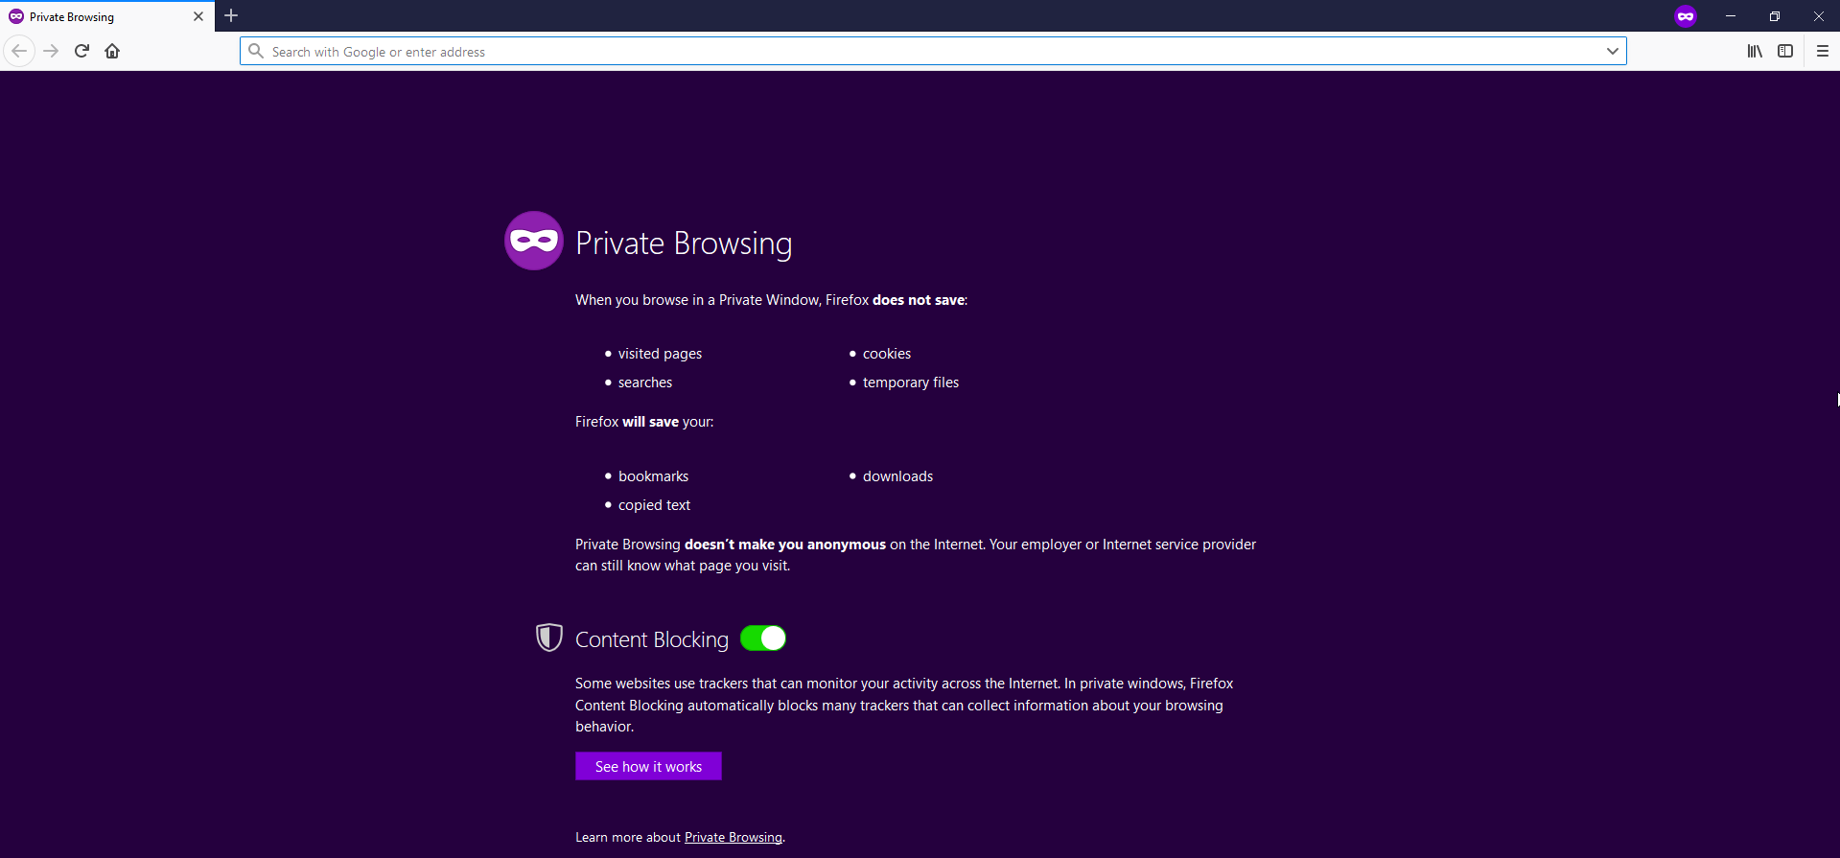The image size is (1840, 858).
Task: Open the Library bookmarks and history icon
Action: (1754, 51)
